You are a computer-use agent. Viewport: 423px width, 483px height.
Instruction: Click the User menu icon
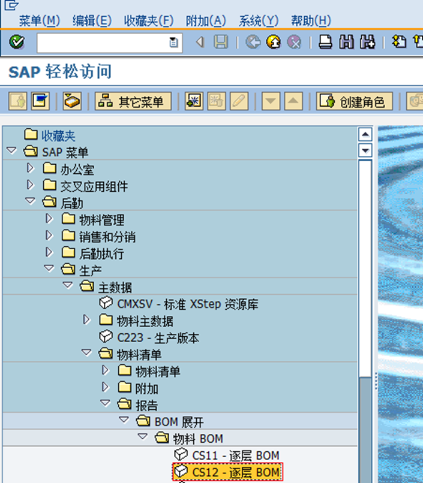(x=18, y=101)
